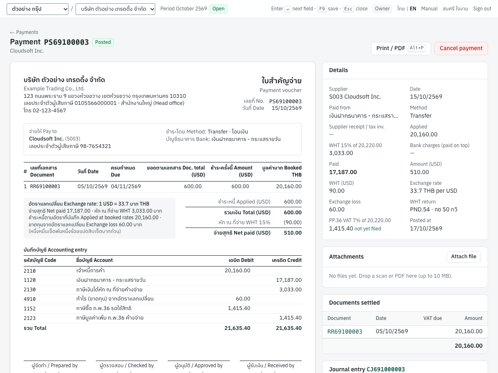Open the Manual page
This screenshot has height=373, width=498.
(x=429, y=9)
